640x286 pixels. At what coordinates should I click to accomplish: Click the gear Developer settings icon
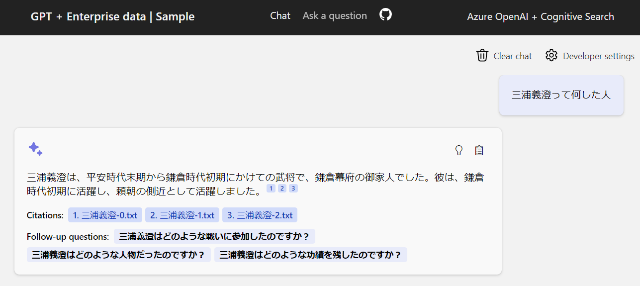pos(551,56)
